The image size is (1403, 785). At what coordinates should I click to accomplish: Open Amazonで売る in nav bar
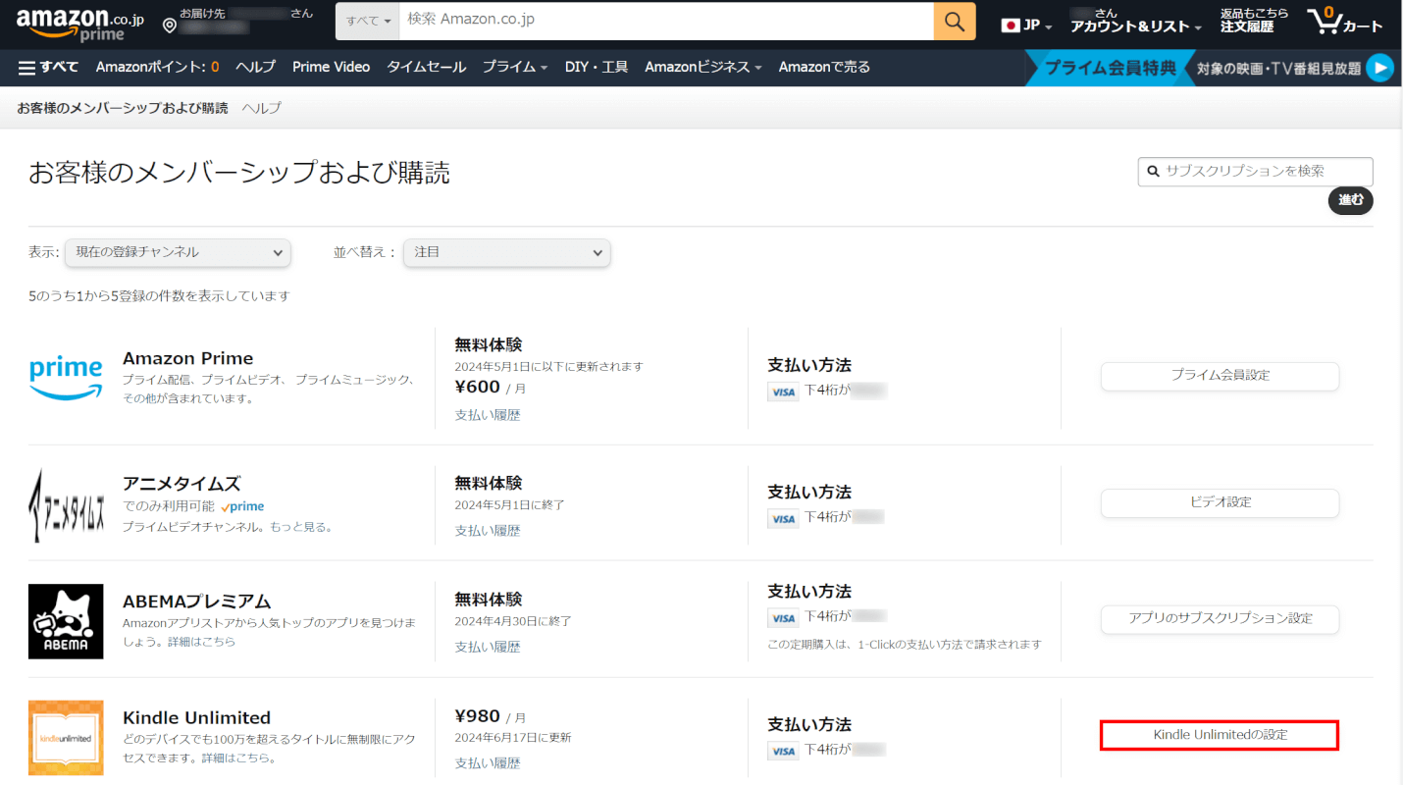point(824,67)
